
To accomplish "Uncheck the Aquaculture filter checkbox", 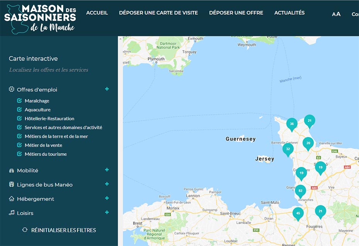I will [19, 109].
